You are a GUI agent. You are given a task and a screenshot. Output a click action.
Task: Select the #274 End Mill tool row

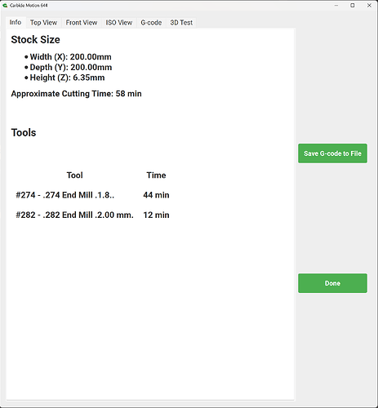[92, 195]
